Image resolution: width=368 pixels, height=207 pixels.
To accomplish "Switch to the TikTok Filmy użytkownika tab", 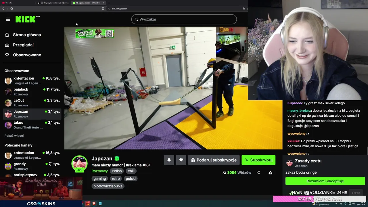I will 53,3.
